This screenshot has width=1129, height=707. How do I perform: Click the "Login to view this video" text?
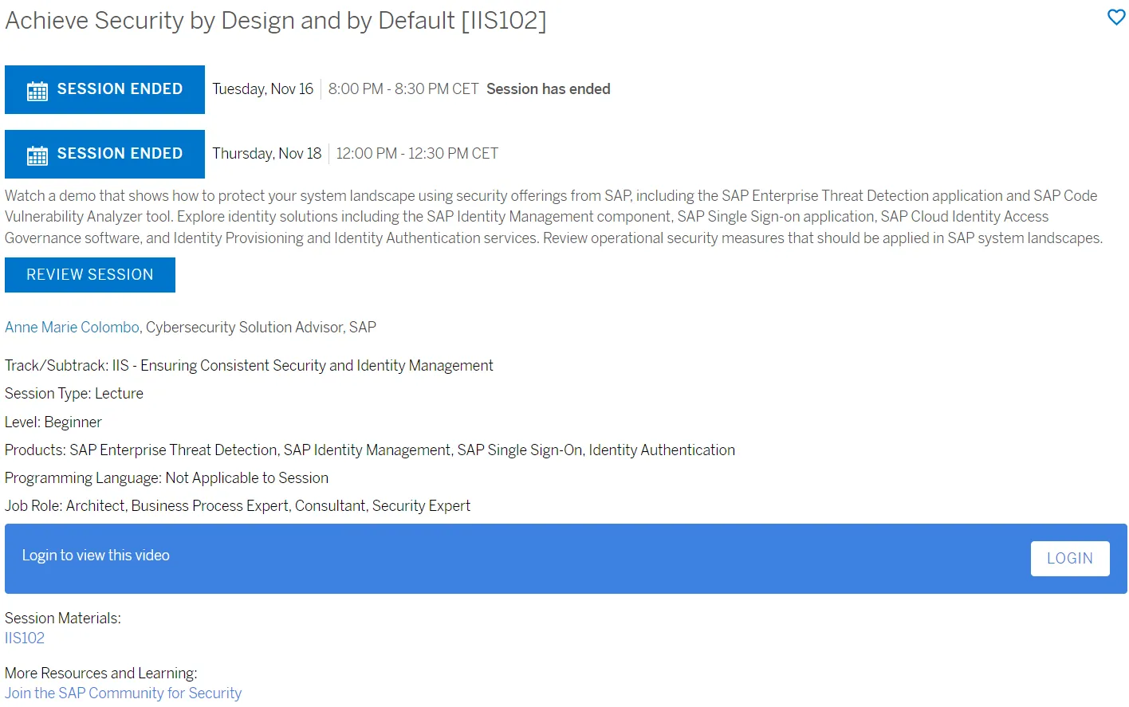pos(96,556)
